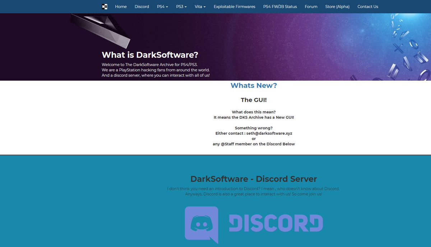
Task: Go to Discord in the navbar
Action: (142, 6)
